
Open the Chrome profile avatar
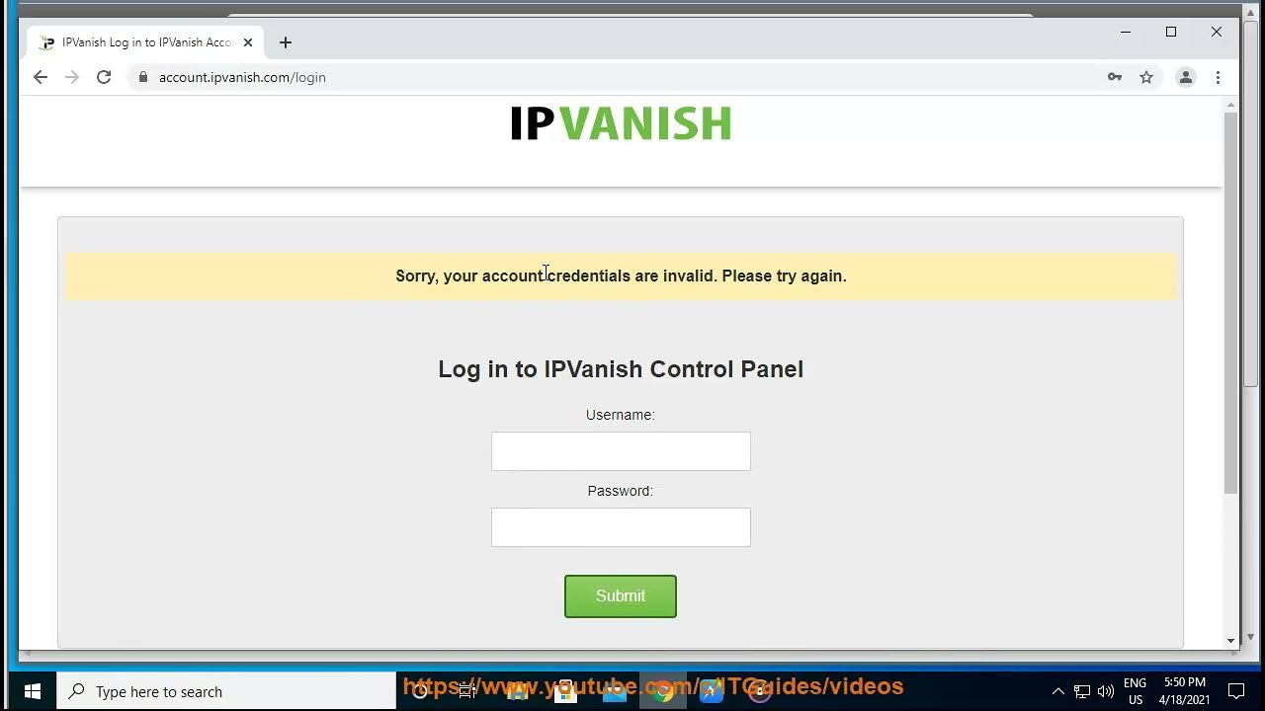(x=1186, y=77)
